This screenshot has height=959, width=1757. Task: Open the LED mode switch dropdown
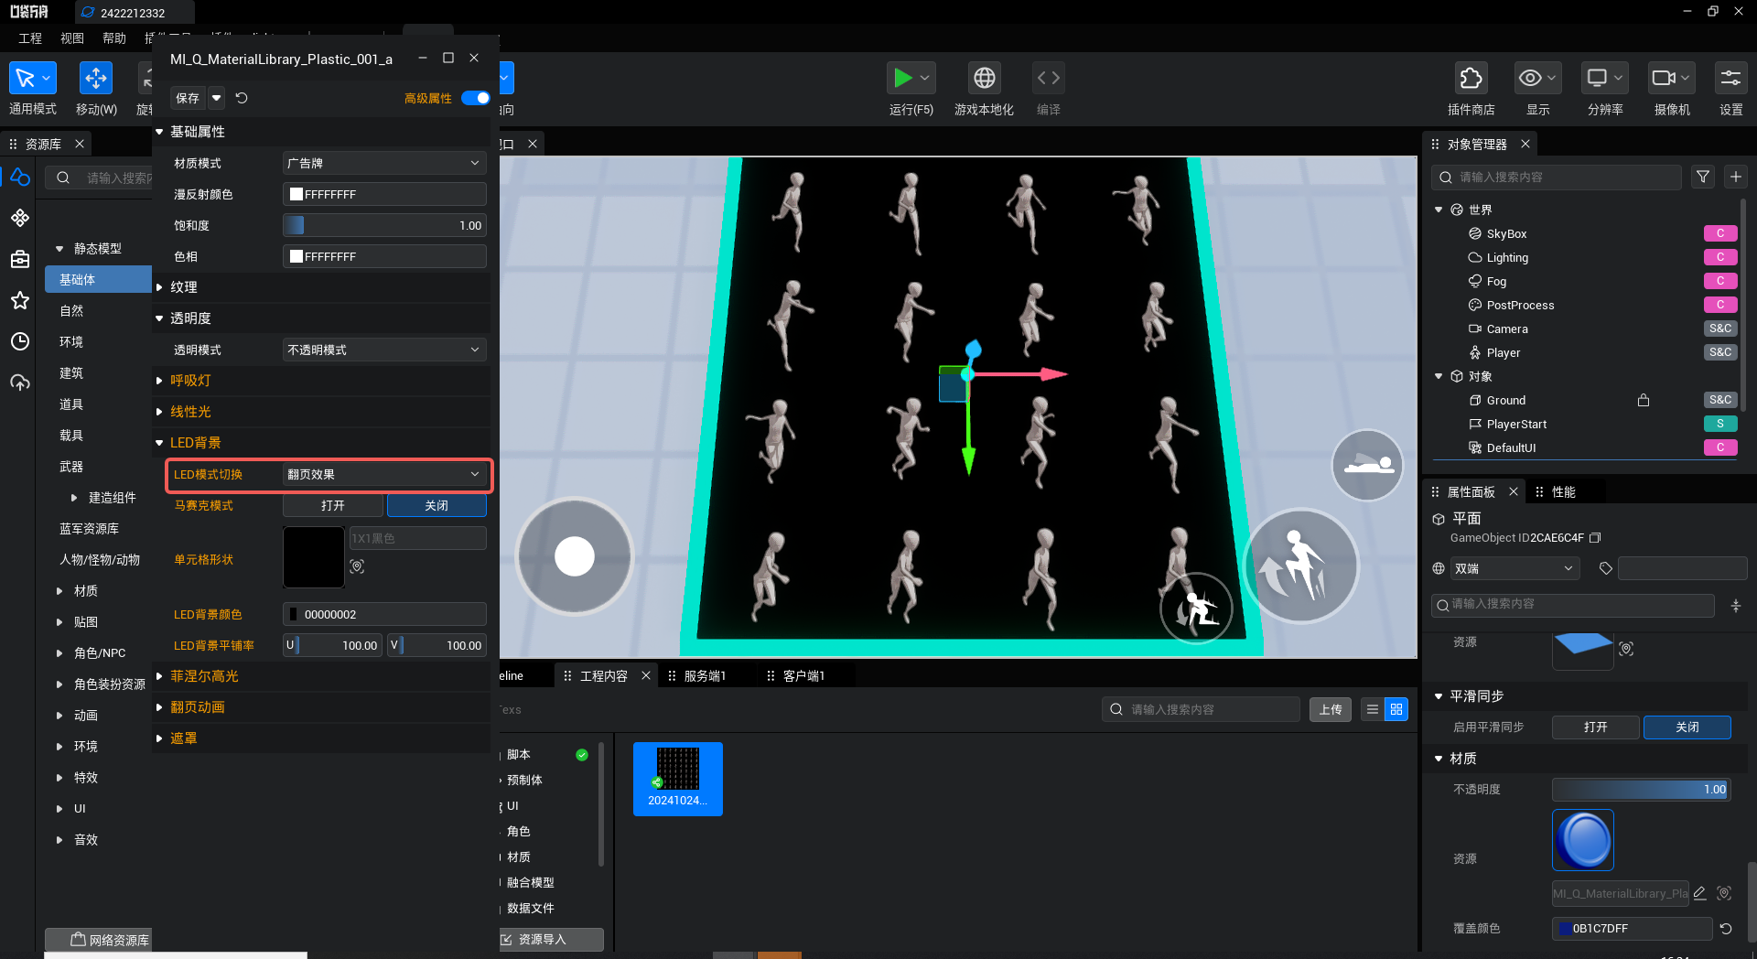pyautogui.click(x=384, y=474)
